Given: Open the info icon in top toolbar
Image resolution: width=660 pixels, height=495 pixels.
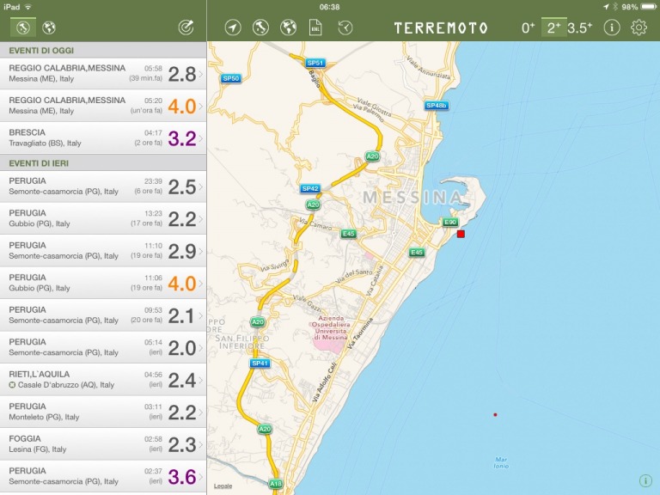Looking at the screenshot, I should click(x=612, y=27).
